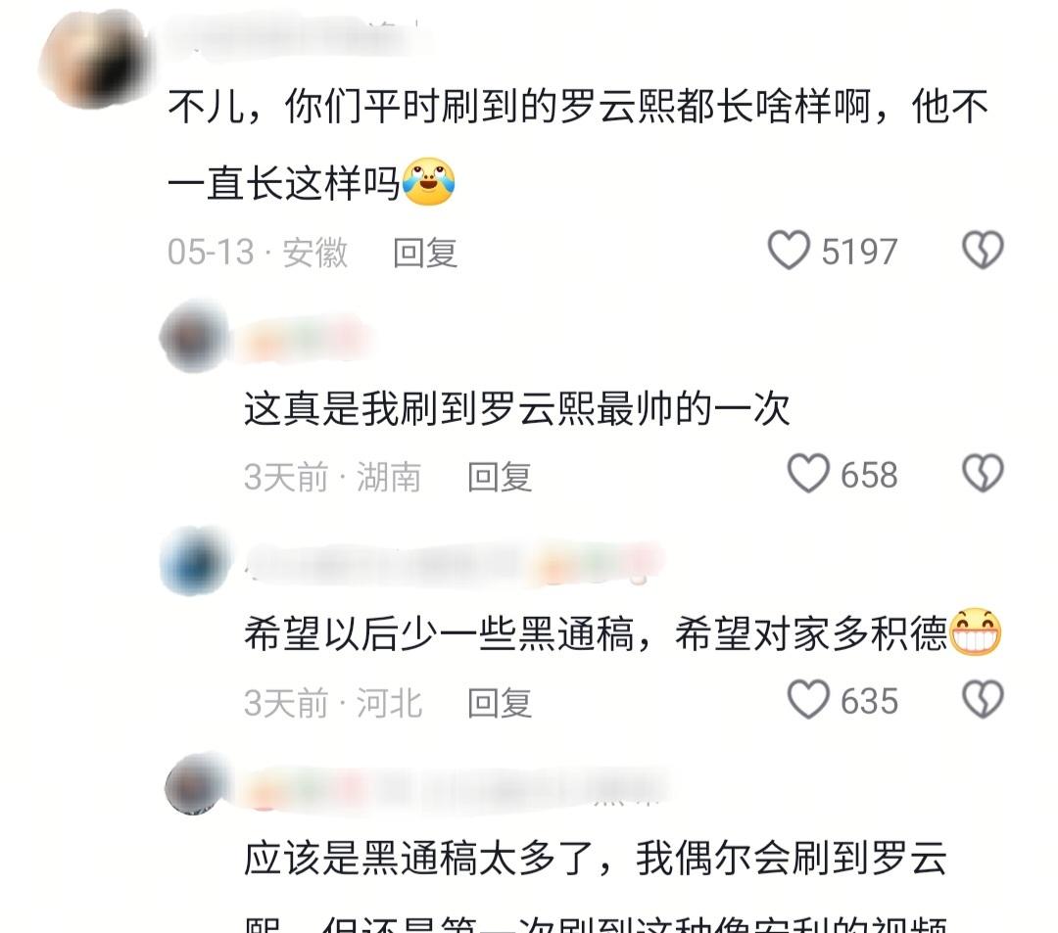Reply to the top 安徽 comment

tap(425, 253)
